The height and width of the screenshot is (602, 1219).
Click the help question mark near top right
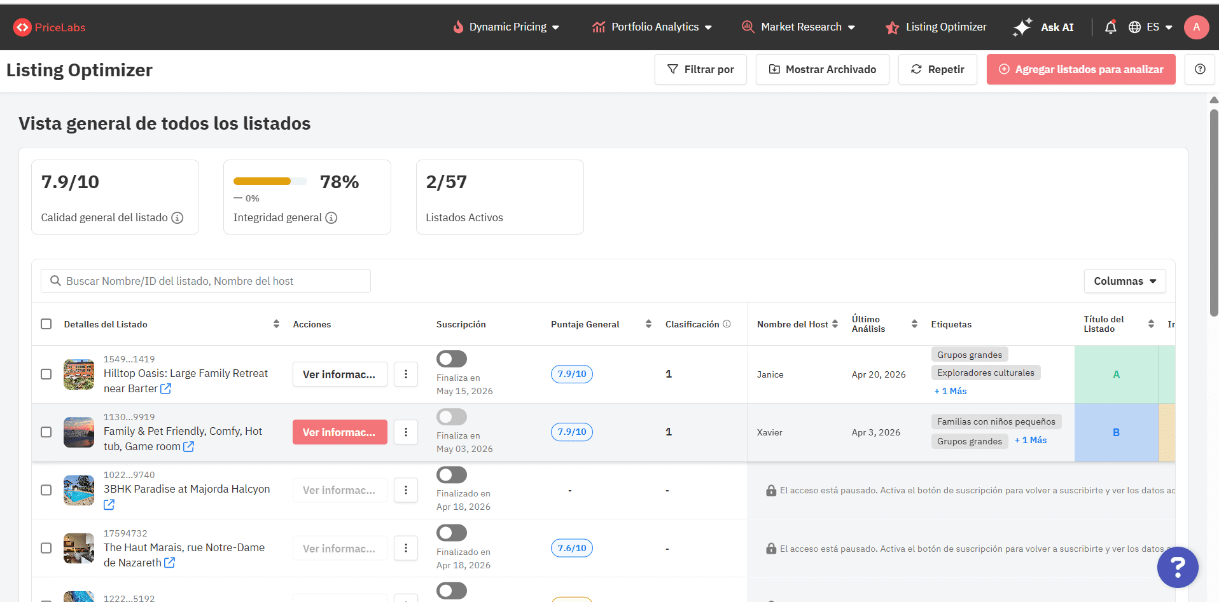pos(1199,69)
